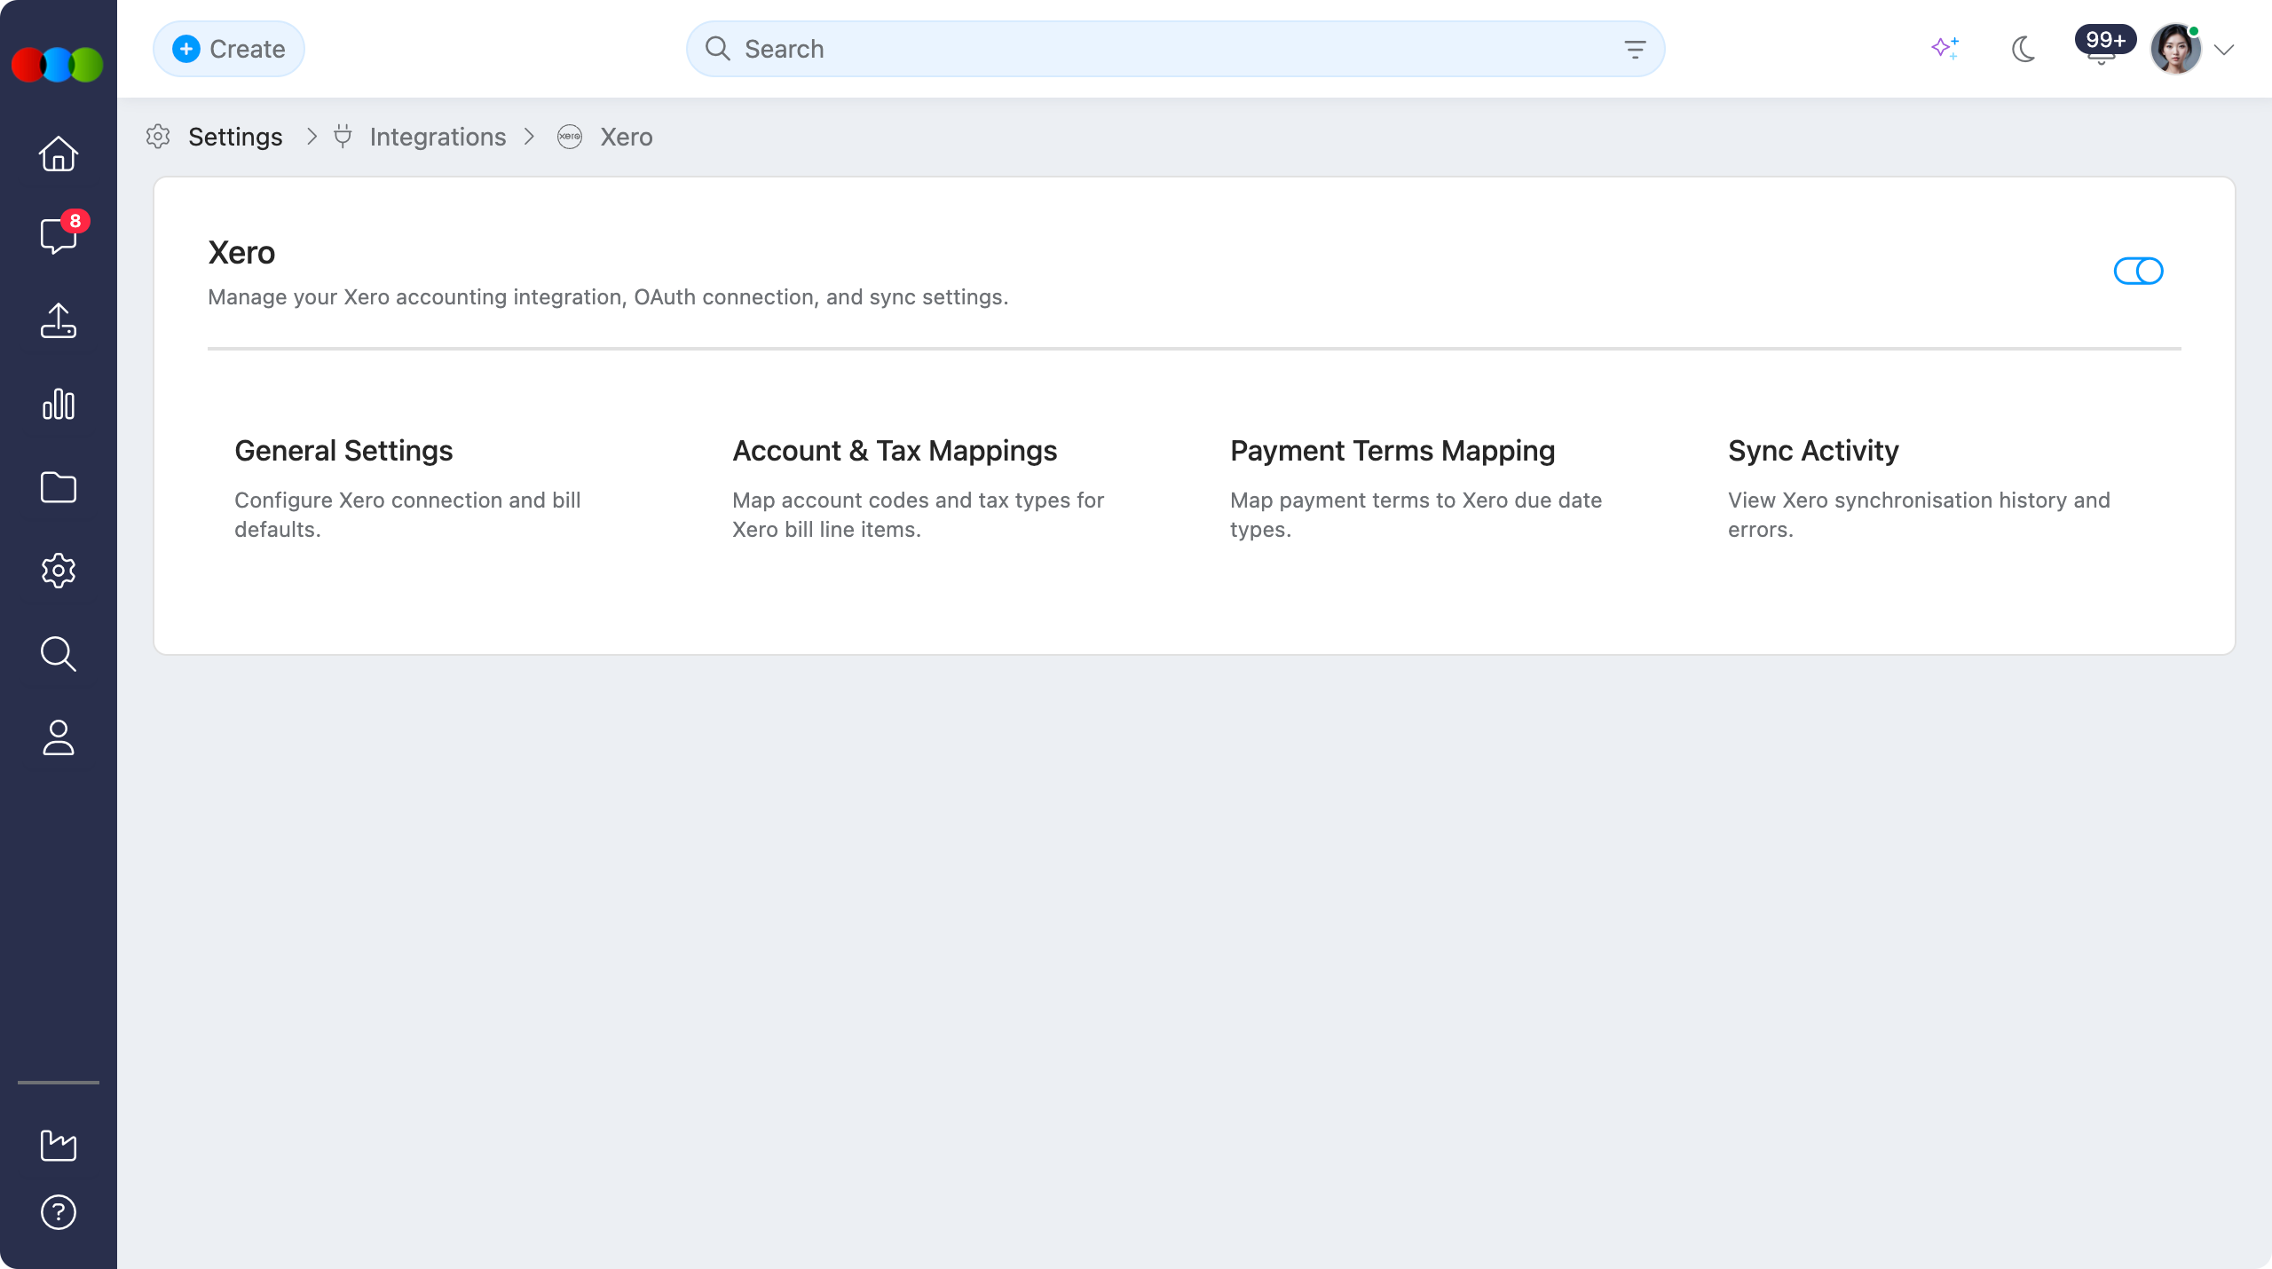Click 'Configure Xero connection and bill defaults.' text
Viewport: 2272px width, 1269px height.
point(407,515)
